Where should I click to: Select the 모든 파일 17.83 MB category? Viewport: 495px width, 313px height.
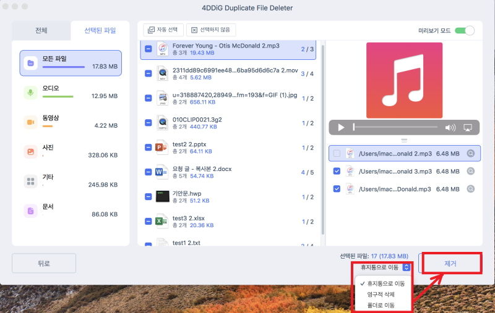71,63
